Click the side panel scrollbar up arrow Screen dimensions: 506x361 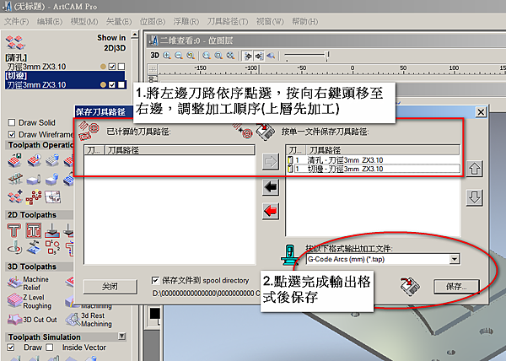click(135, 35)
